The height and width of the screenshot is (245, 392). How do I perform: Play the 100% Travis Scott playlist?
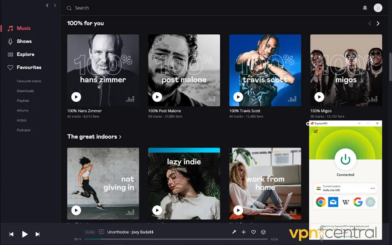(x=238, y=97)
